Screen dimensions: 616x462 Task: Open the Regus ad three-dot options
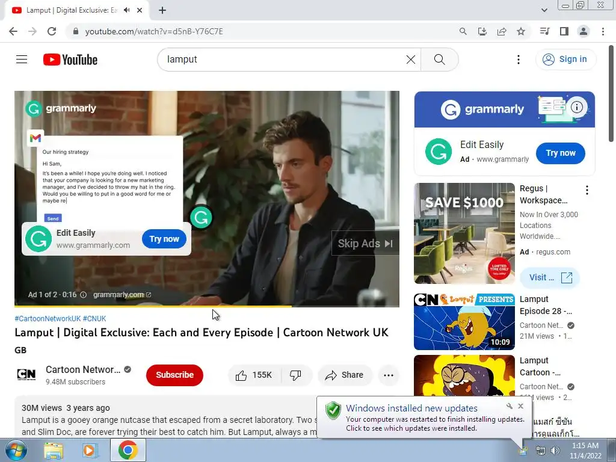[587, 190]
